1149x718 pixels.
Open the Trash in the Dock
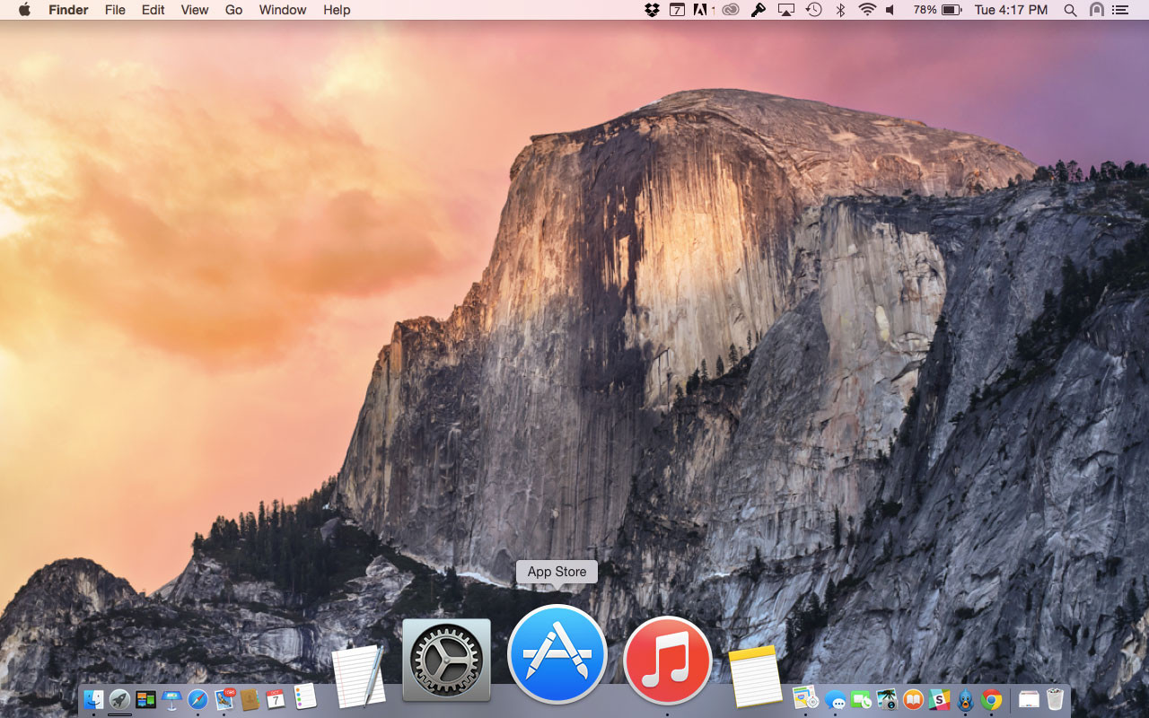pyautogui.click(x=1055, y=699)
